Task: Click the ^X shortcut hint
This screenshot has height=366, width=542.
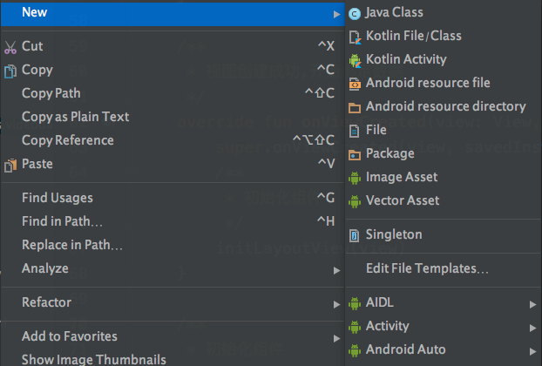Action: [326, 46]
